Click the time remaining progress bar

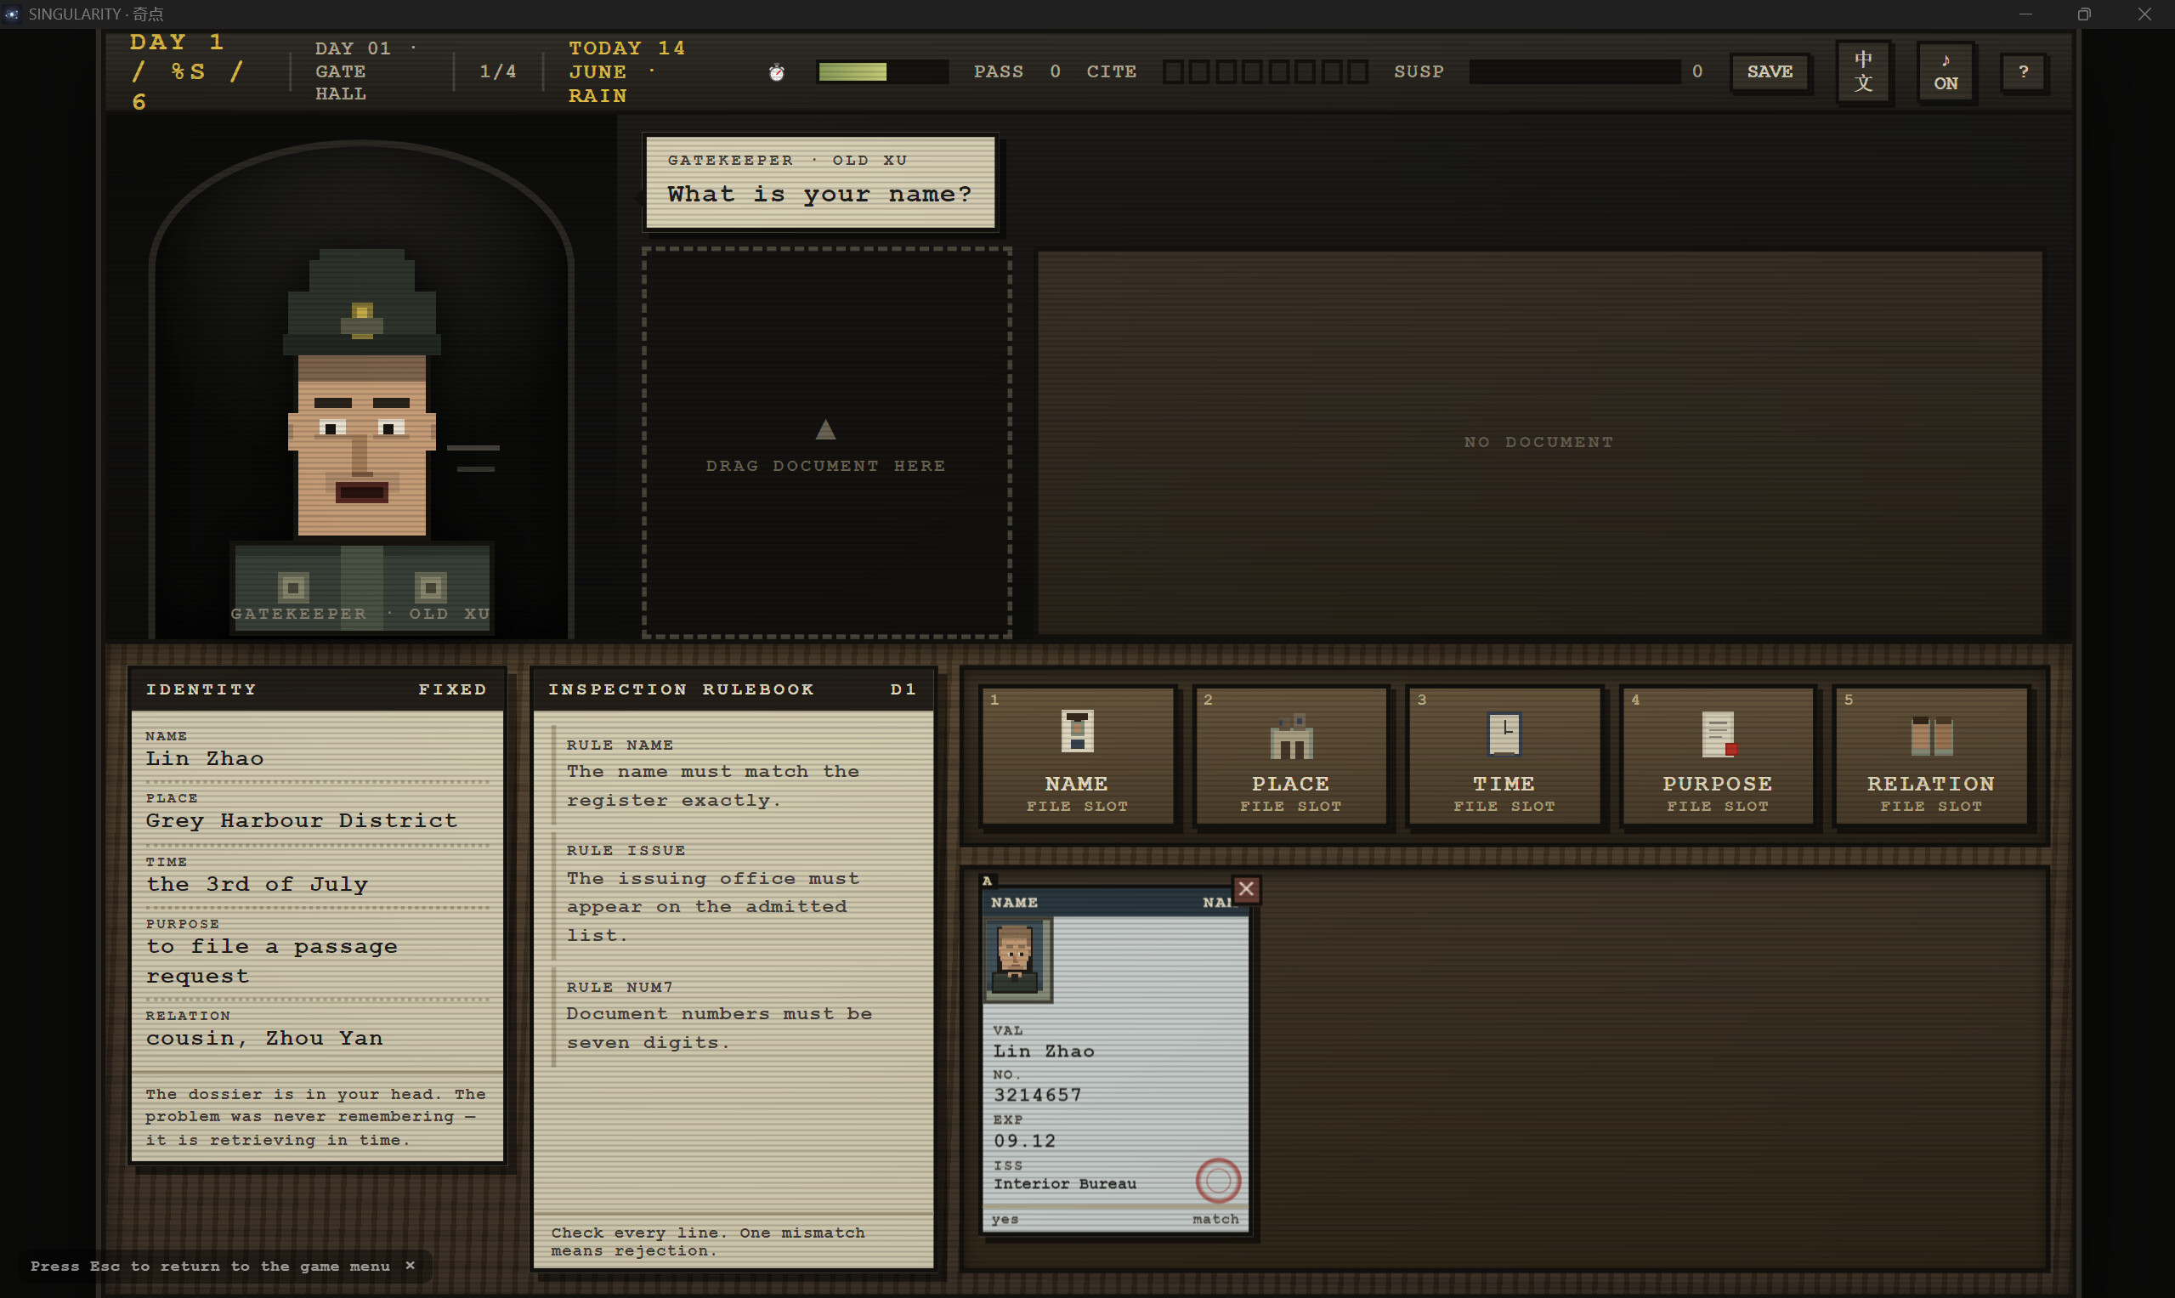881,71
